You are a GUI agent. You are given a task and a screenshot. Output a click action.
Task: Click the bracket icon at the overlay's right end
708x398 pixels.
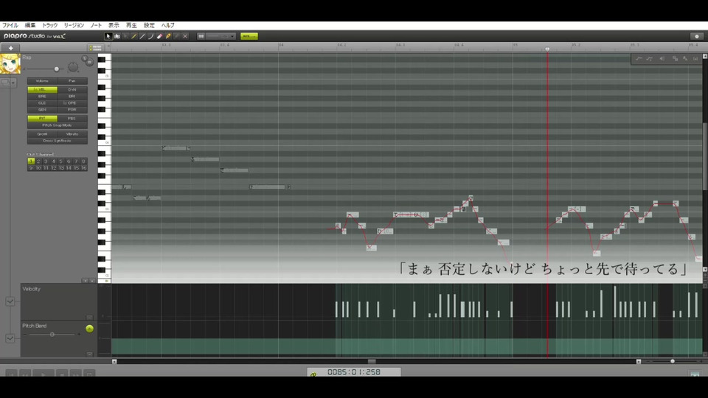(x=695, y=59)
